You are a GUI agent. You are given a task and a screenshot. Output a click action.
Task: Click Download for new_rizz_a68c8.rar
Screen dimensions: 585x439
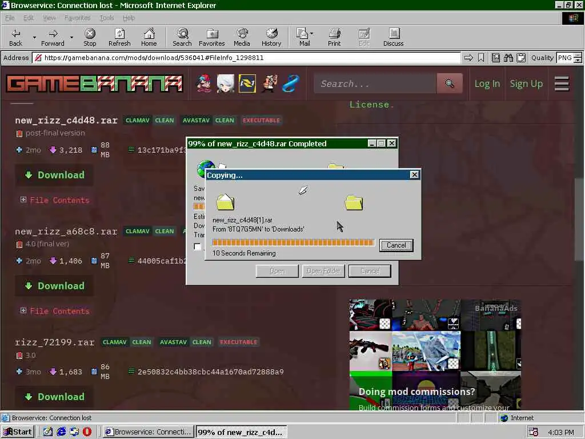[54, 286]
